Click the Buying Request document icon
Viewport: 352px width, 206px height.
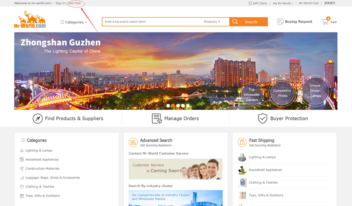pos(280,22)
